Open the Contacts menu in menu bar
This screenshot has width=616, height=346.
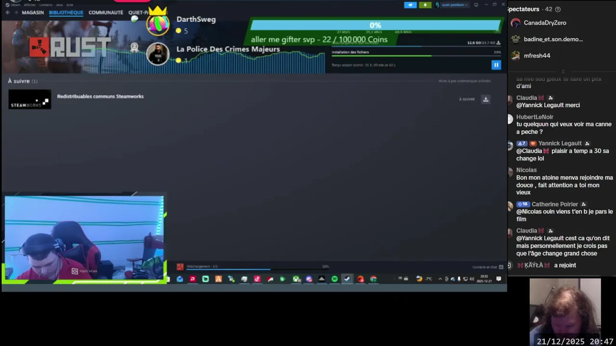(46, 5)
